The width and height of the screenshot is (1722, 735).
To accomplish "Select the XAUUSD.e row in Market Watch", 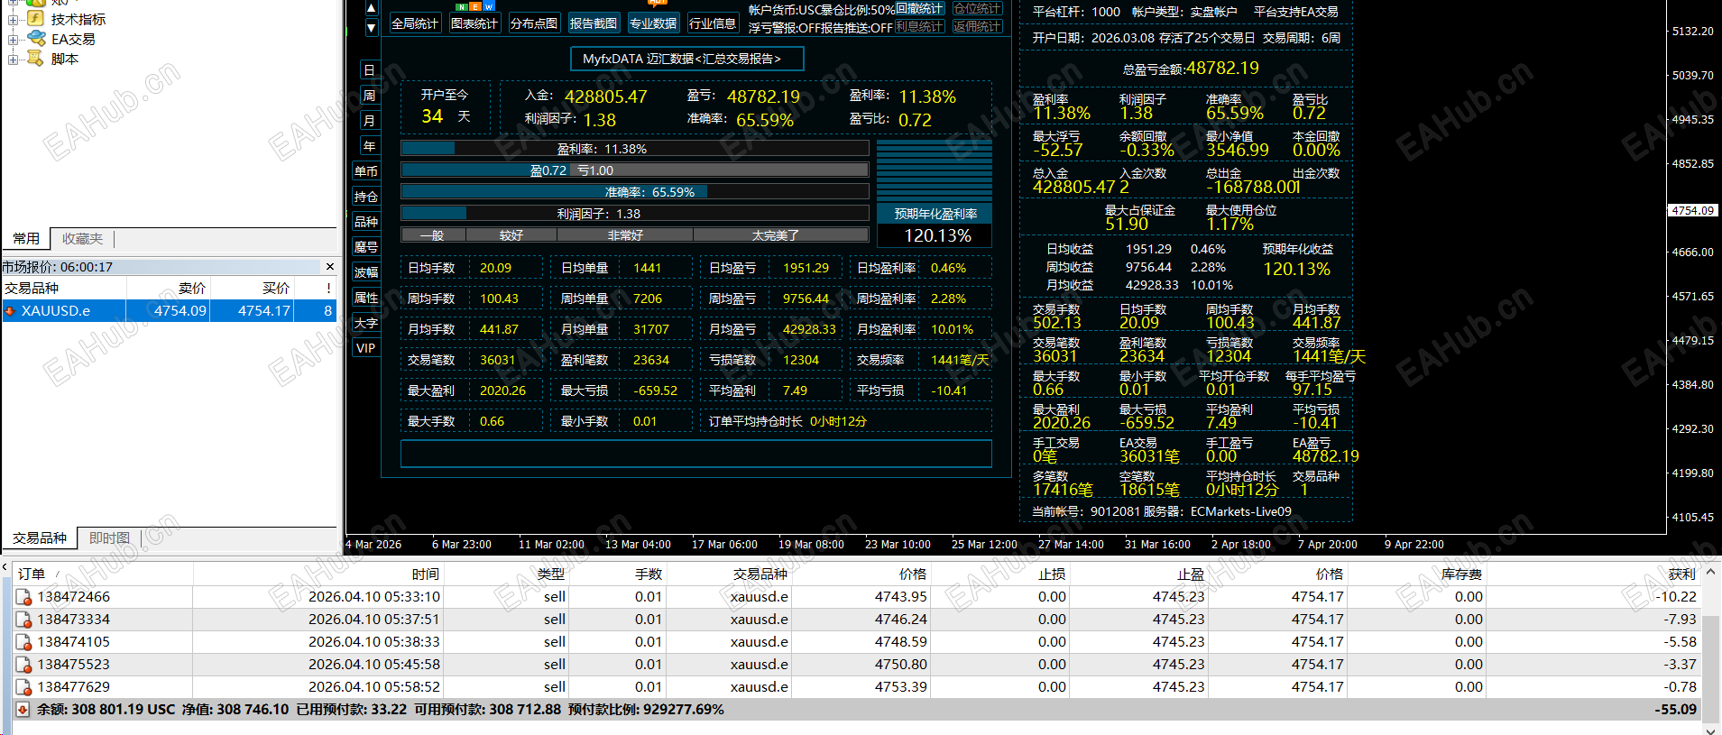I will coord(170,310).
